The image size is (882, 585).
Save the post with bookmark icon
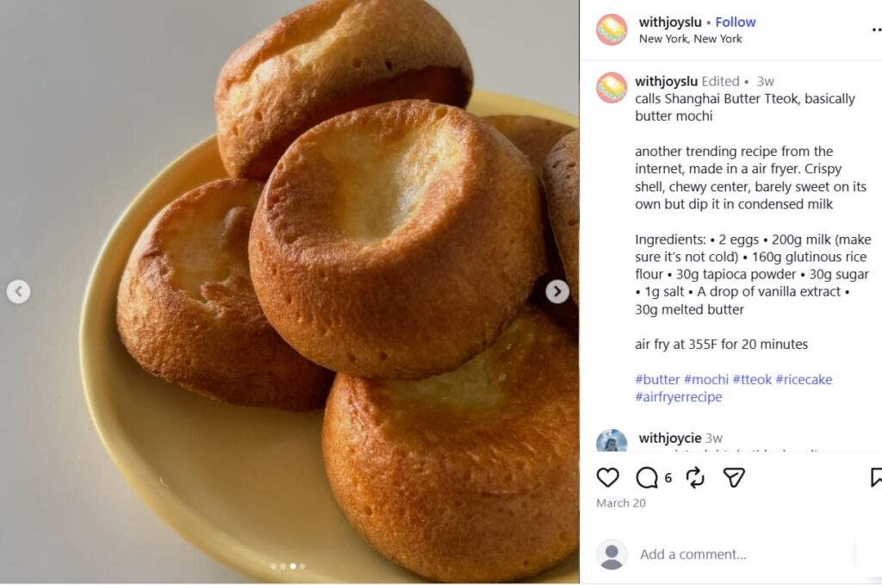tap(876, 477)
